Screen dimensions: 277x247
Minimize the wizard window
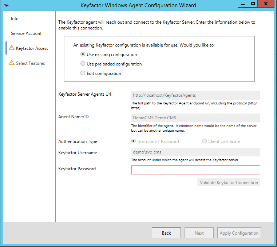pos(243,4)
